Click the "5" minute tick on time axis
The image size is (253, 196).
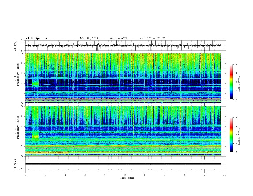tap(125, 175)
